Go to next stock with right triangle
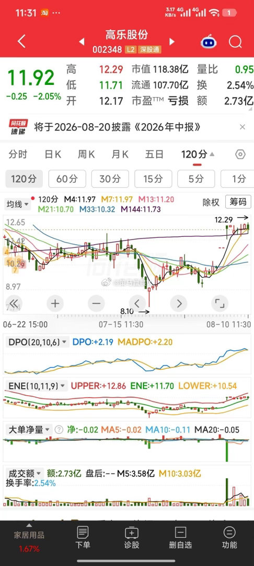This screenshot has height=566, width=254. click(x=172, y=41)
